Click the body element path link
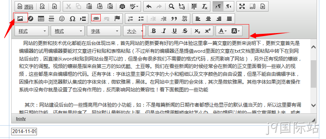 point(21,119)
